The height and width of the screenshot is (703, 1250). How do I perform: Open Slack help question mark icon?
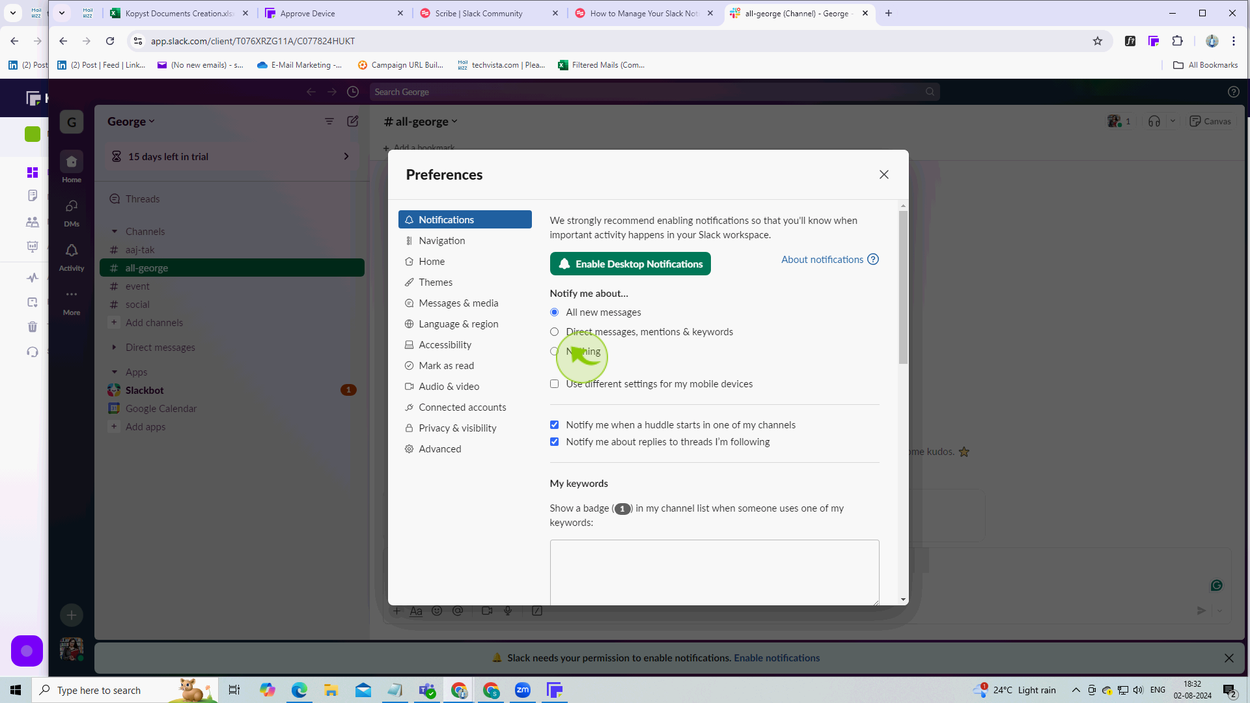(1233, 92)
